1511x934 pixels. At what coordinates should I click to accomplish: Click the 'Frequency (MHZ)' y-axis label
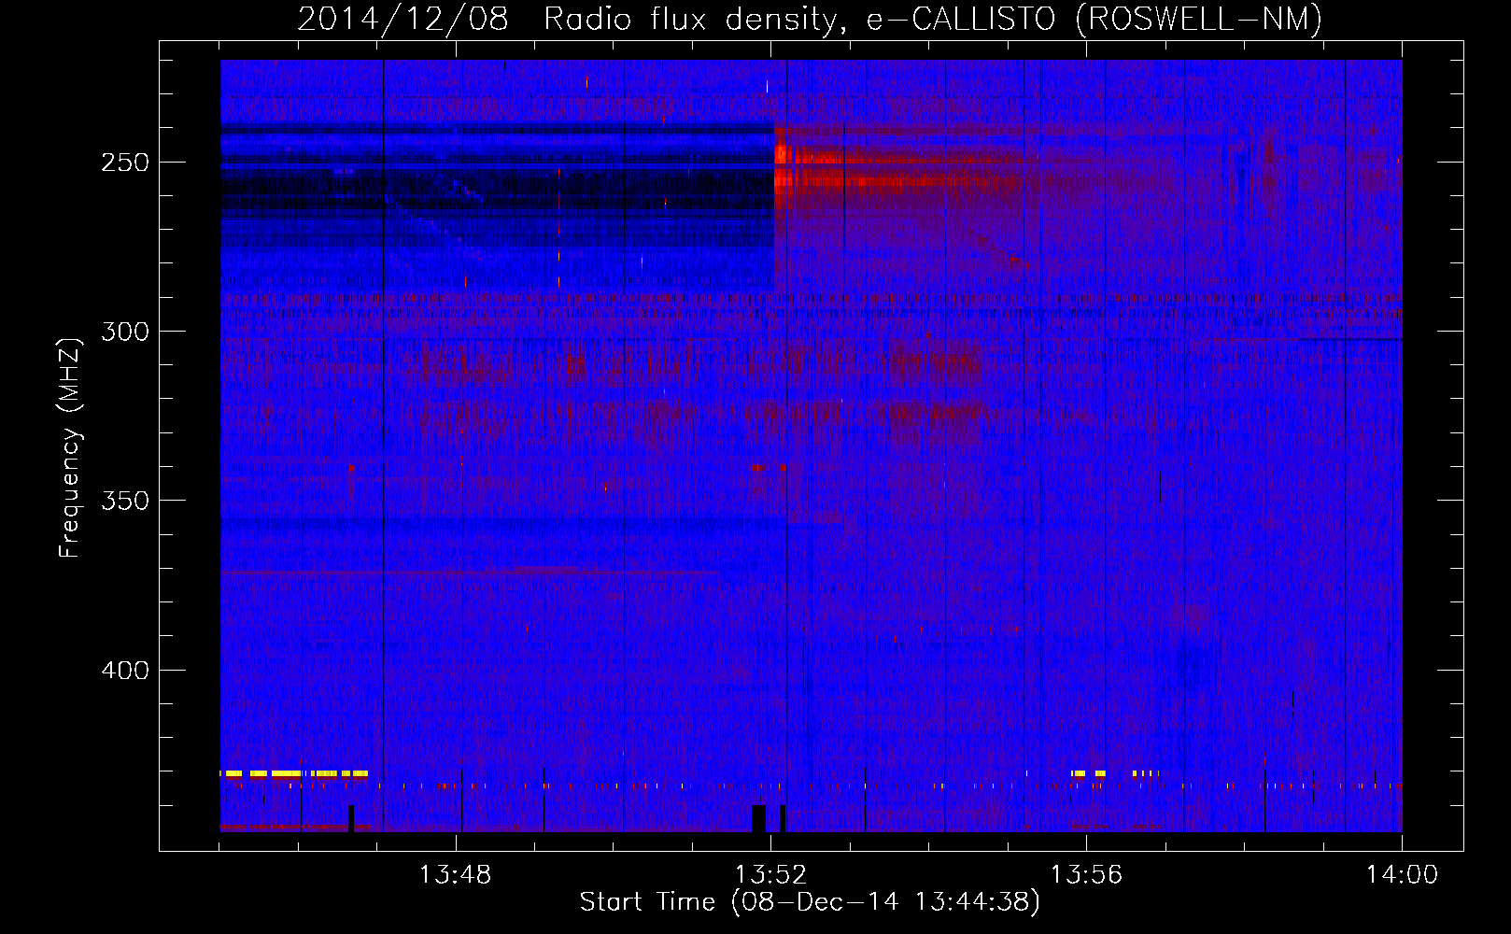(x=70, y=447)
